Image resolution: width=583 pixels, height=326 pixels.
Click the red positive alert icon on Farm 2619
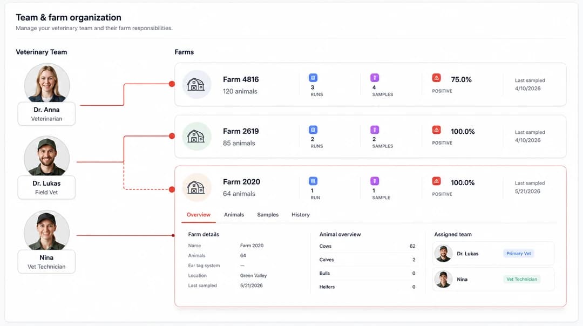437,130
